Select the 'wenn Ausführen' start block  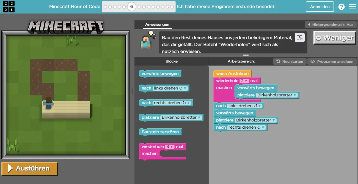pos(232,74)
